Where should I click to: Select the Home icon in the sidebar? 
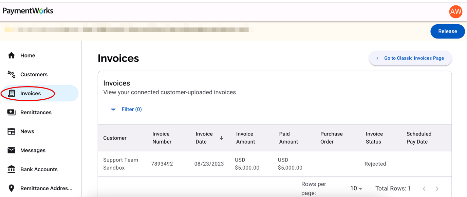11,55
